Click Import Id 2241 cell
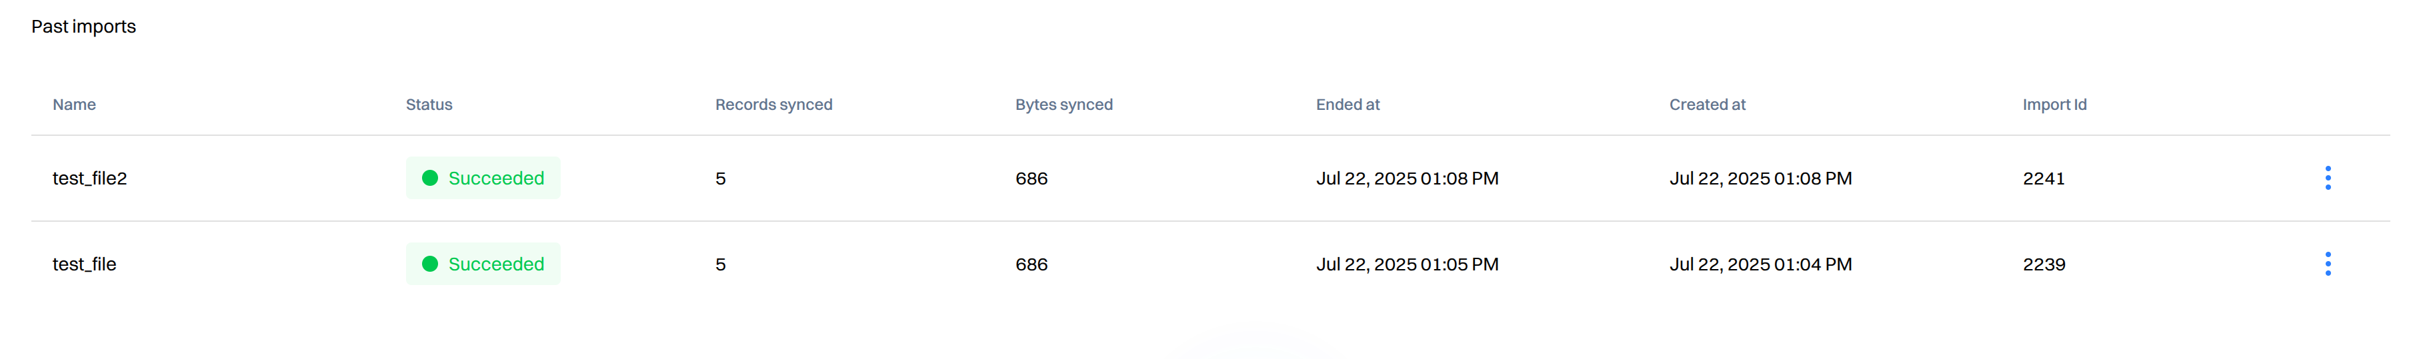The width and height of the screenshot is (2423, 359). tap(2043, 179)
